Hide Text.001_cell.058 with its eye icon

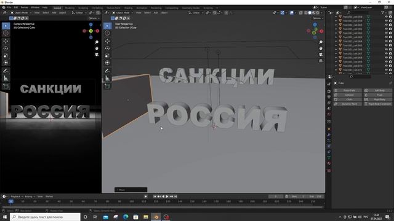point(386,17)
